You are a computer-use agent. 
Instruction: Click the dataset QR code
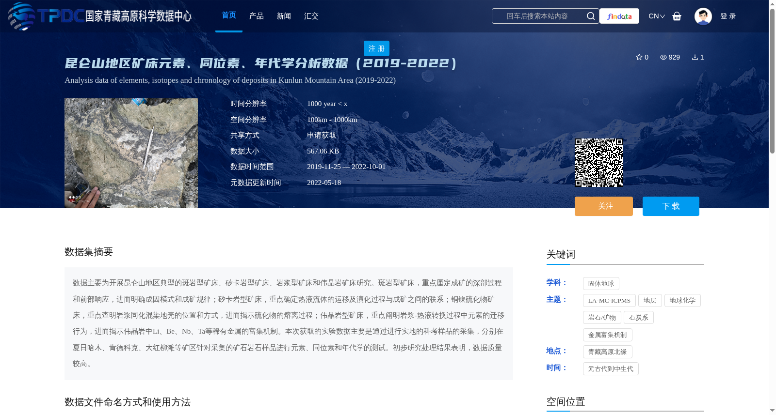[x=599, y=163]
